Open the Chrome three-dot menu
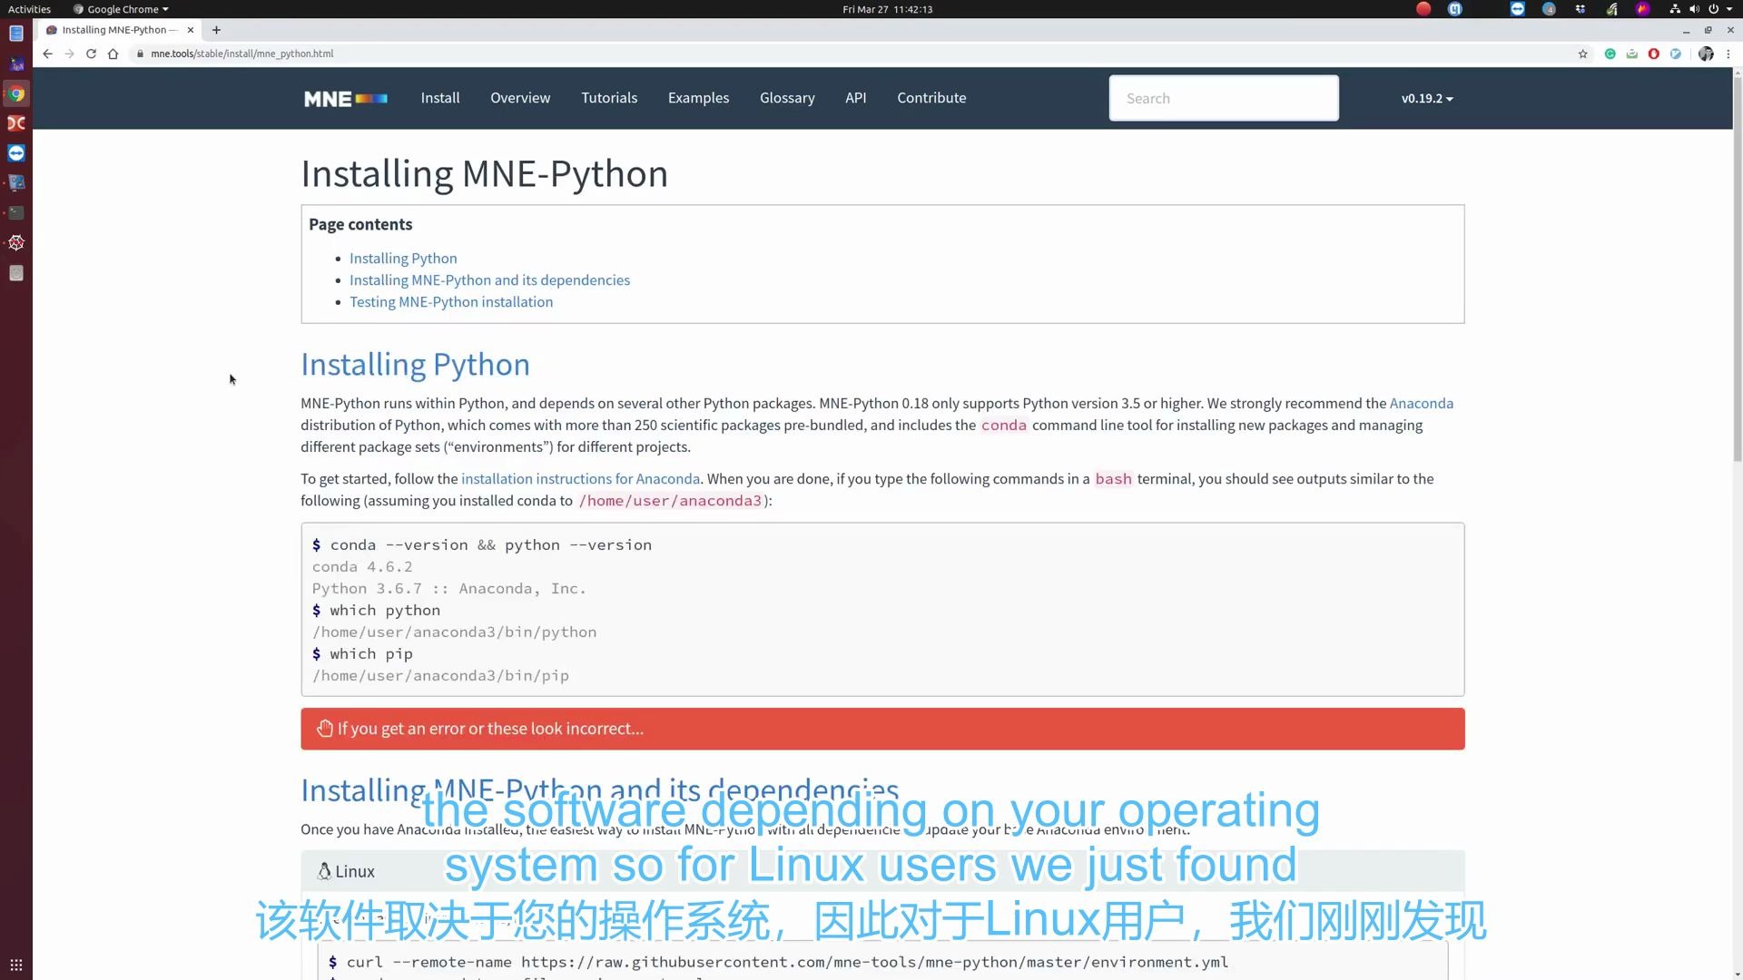 (1728, 54)
